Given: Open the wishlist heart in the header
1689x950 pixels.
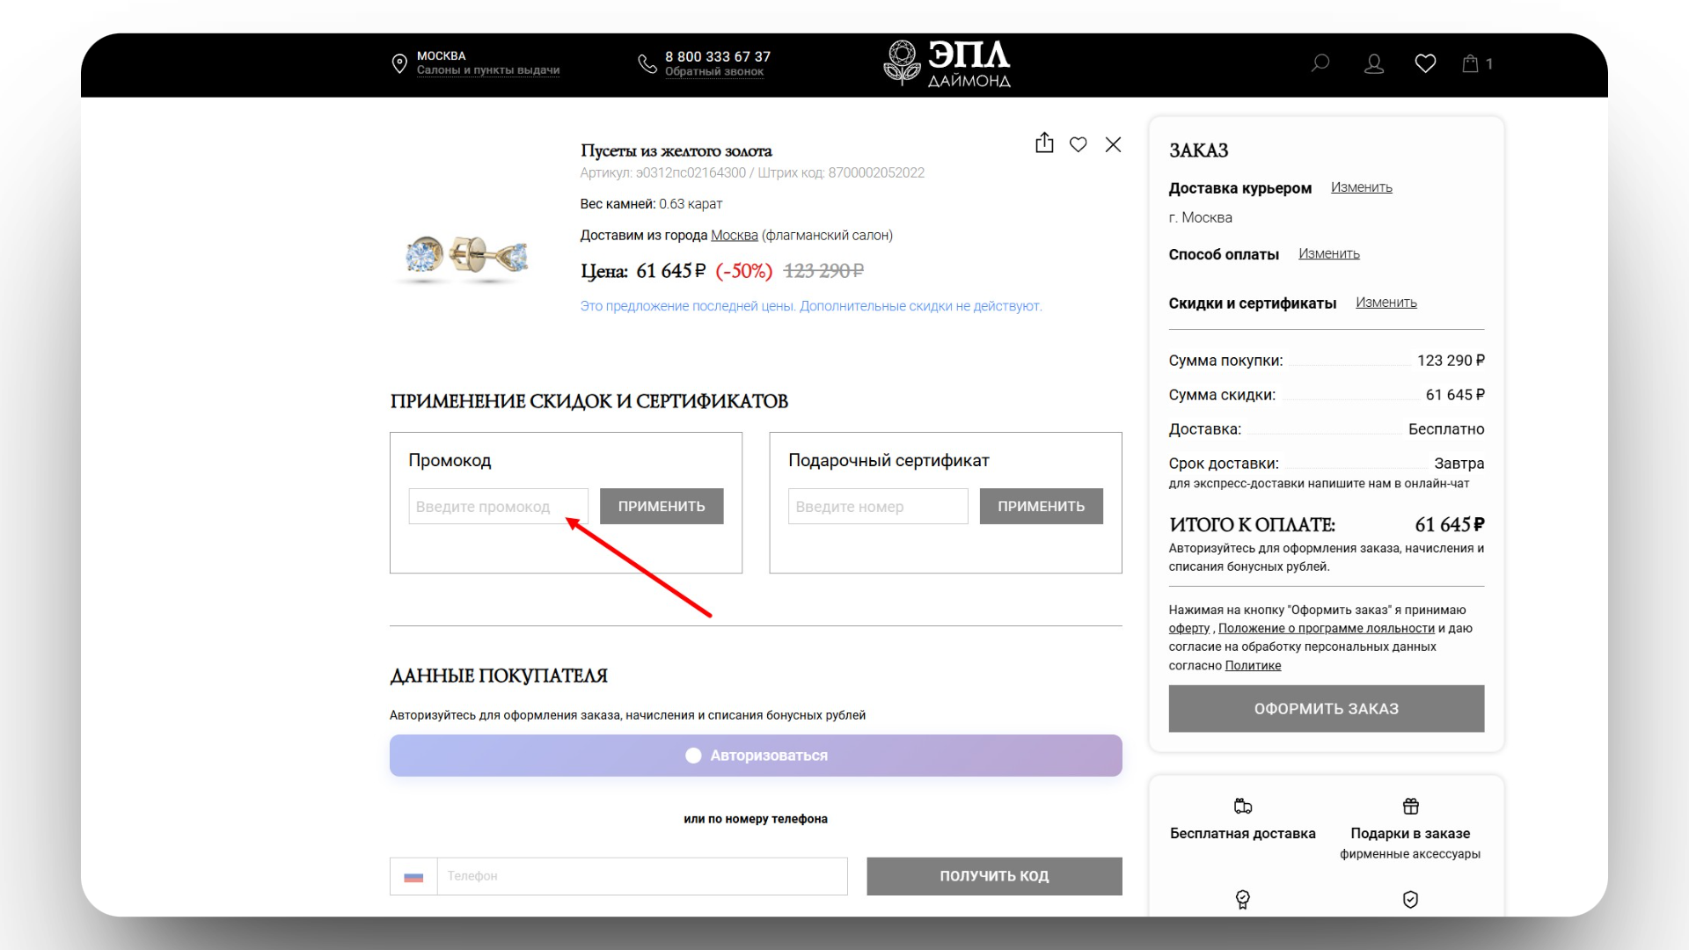Looking at the screenshot, I should point(1425,62).
